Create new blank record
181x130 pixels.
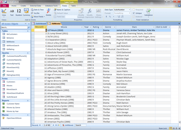(x=59, y=125)
